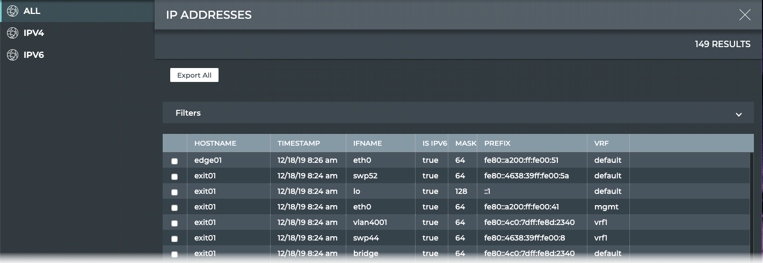Enable the exit01 bridge row checkbox
The width and height of the screenshot is (763, 263).
(175, 254)
